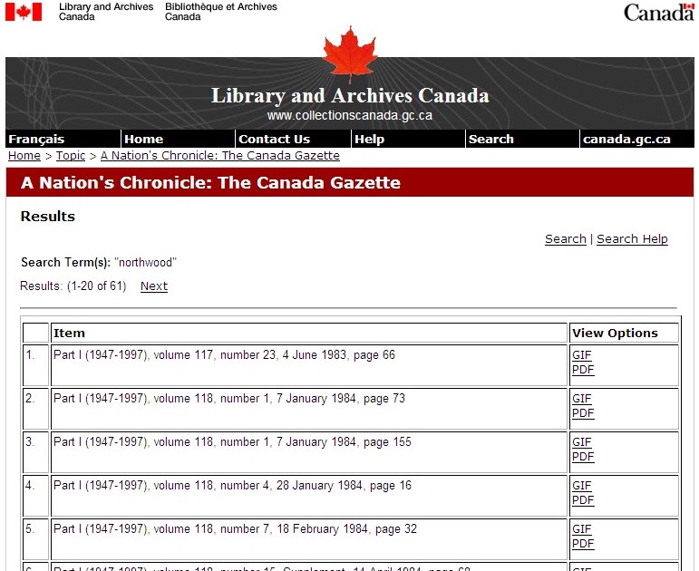The height and width of the screenshot is (571, 699).
Task: Go to the Next page of results
Action: pos(154,286)
